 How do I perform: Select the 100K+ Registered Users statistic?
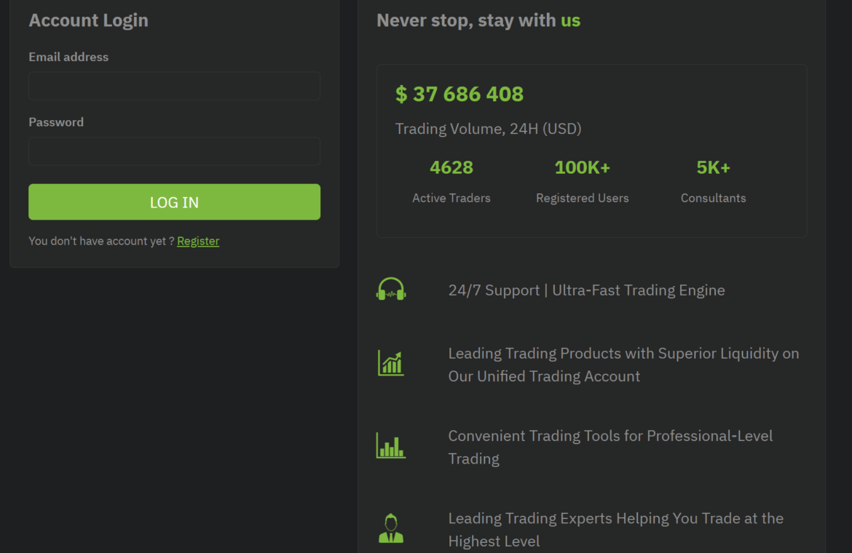tap(583, 167)
